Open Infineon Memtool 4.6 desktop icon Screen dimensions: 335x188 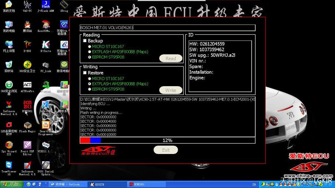click(9, 108)
